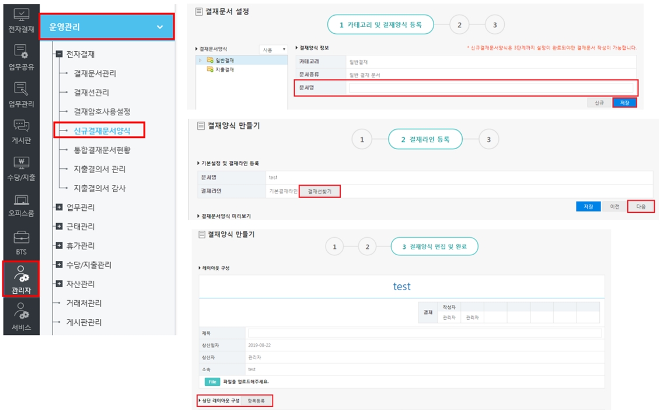The image size is (660, 412).
Task: Open the 게시판 sidebar icon
Action: [21, 131]
